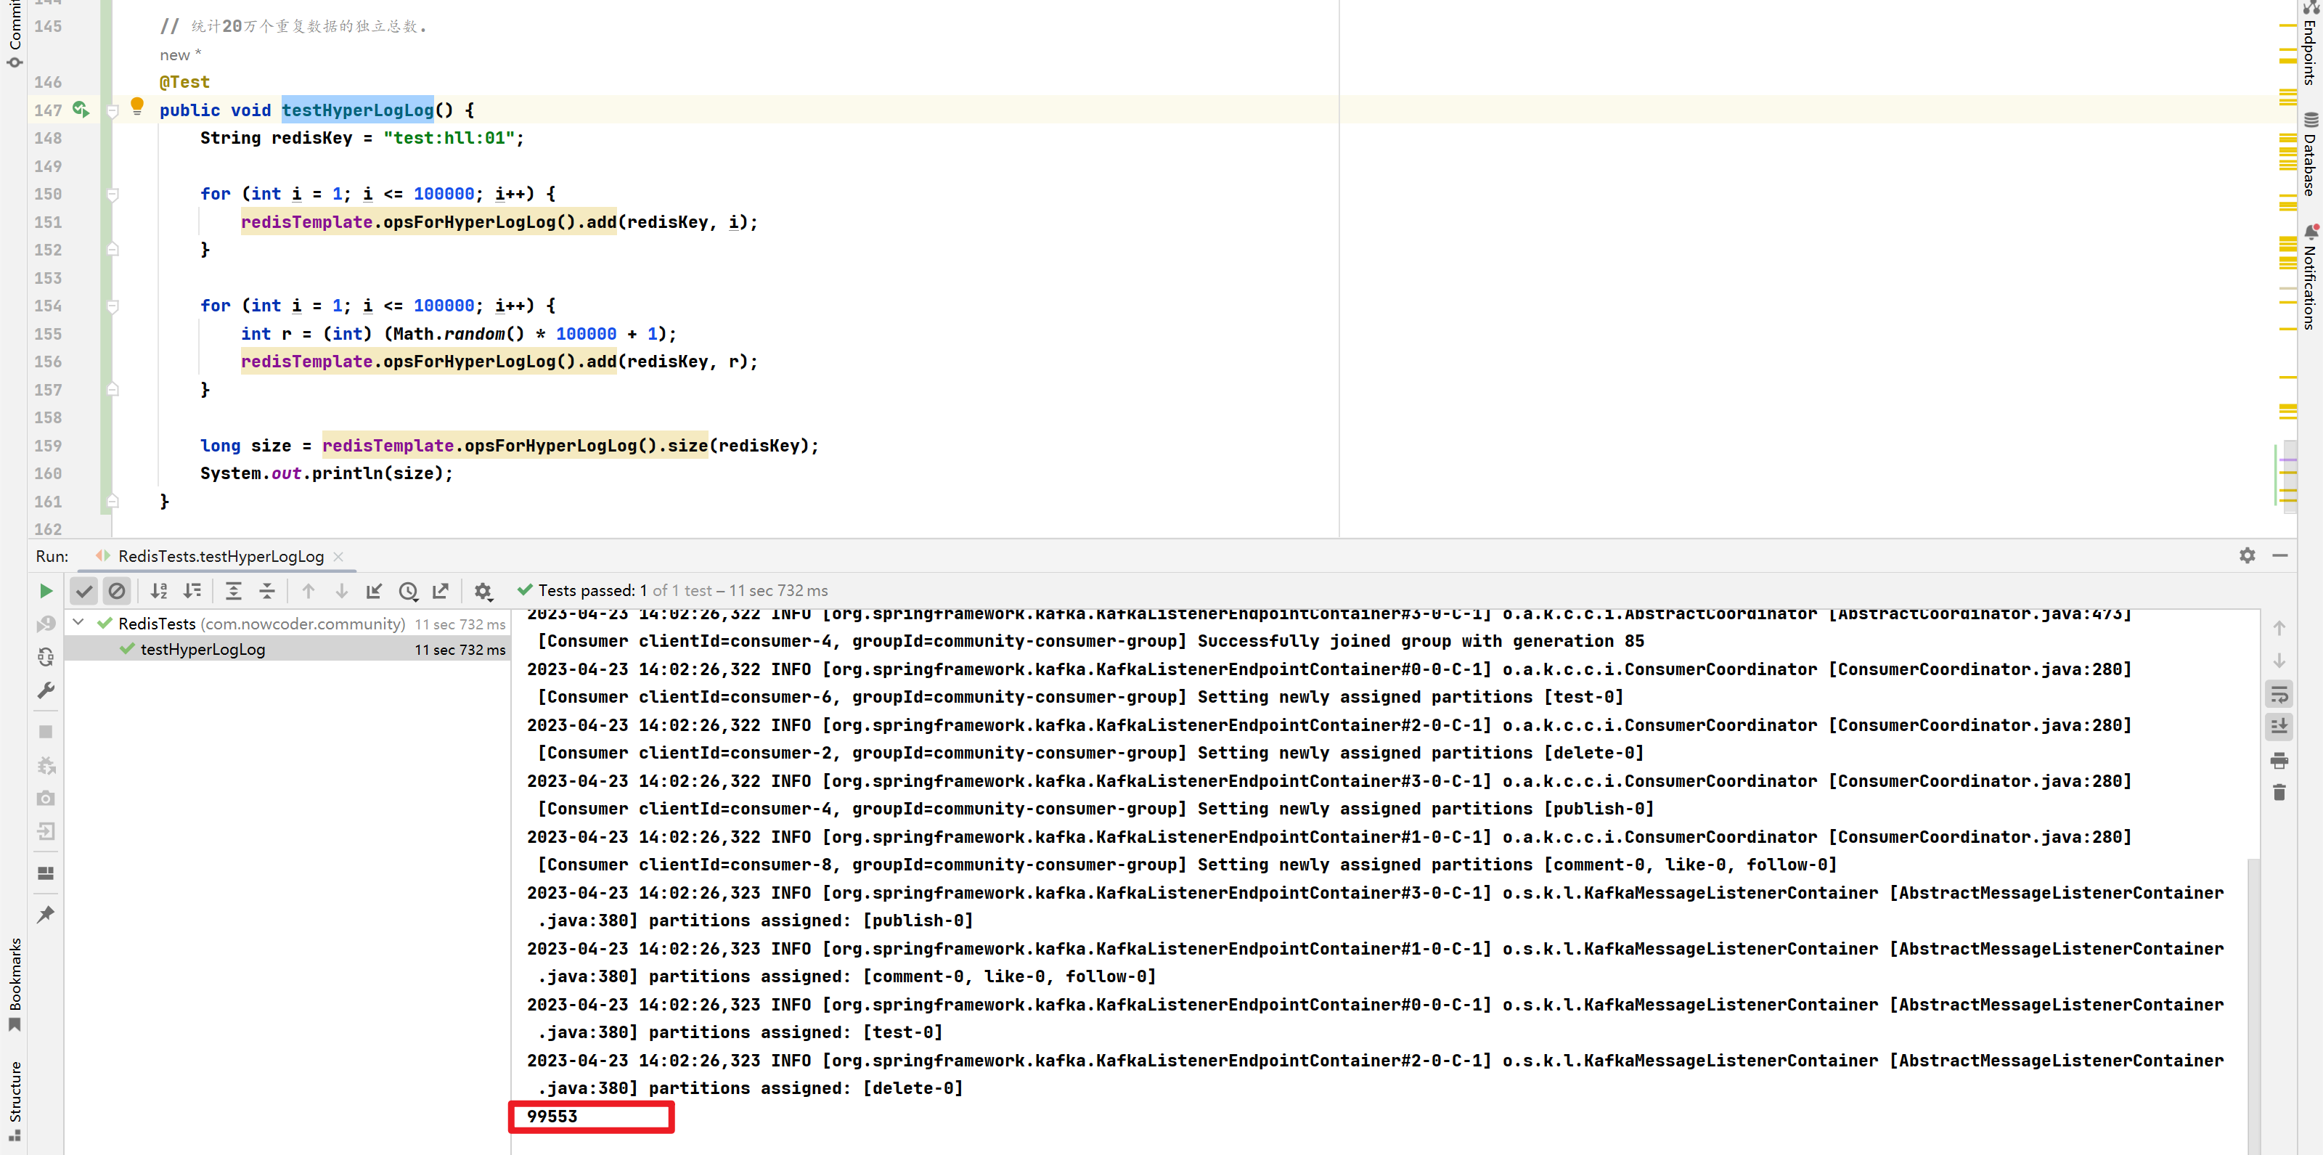Export test results icon
The height and width of the screenshot is (1155, 2323).
coord(441,591)
